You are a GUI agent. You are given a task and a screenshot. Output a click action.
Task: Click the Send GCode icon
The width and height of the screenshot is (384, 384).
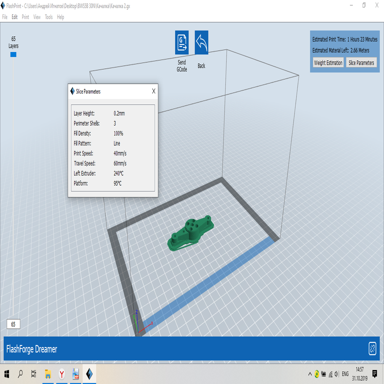[181, 42]
